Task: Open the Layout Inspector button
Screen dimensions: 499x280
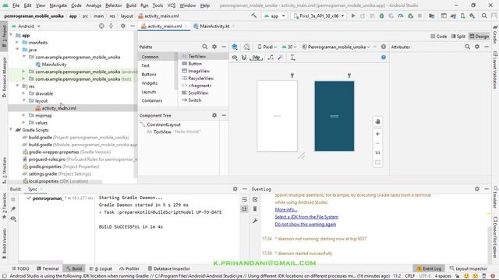Action: click(468, 268)
